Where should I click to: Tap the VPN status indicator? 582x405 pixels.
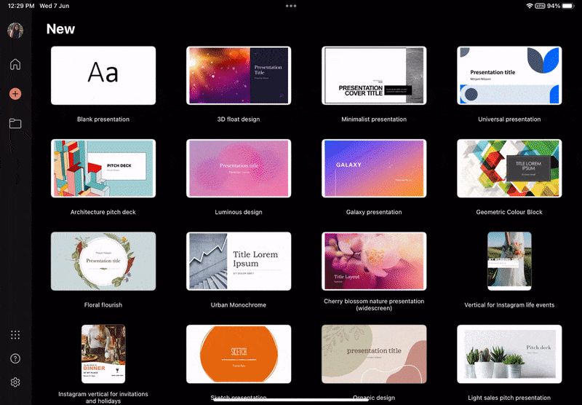pyautogui.click(x=540, y=6)
